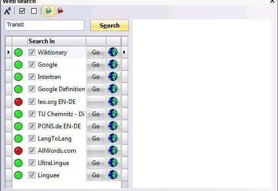278x191 pixels.
Task: Toggle the leo.org EN-DE checkbox
Action: click(32, 101)
